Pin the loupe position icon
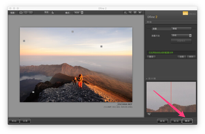This screenshot has height=134, width=205. click(149, 114)
